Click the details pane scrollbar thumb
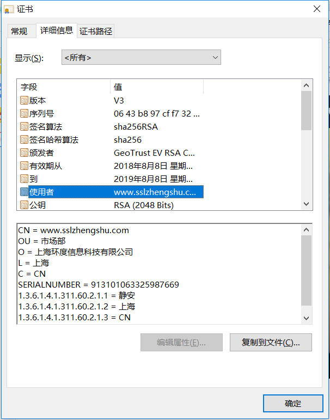The height and width of the screenshot is (420, 330). pyautogui.click(x=306, y=271)
